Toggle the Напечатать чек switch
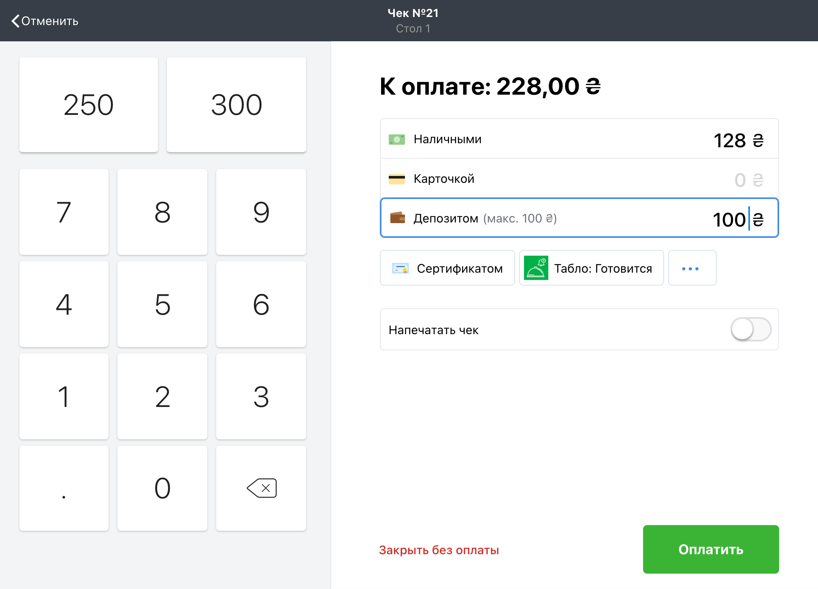This screenshot has width=818, height=589. (x=750, y=329)
